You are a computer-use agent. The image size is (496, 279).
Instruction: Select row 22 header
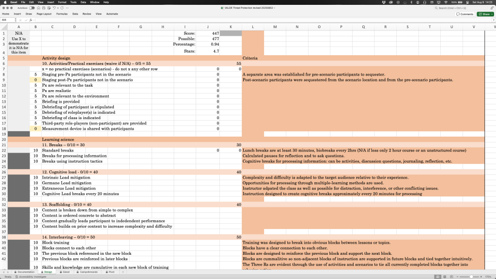(x=4, y=150)
